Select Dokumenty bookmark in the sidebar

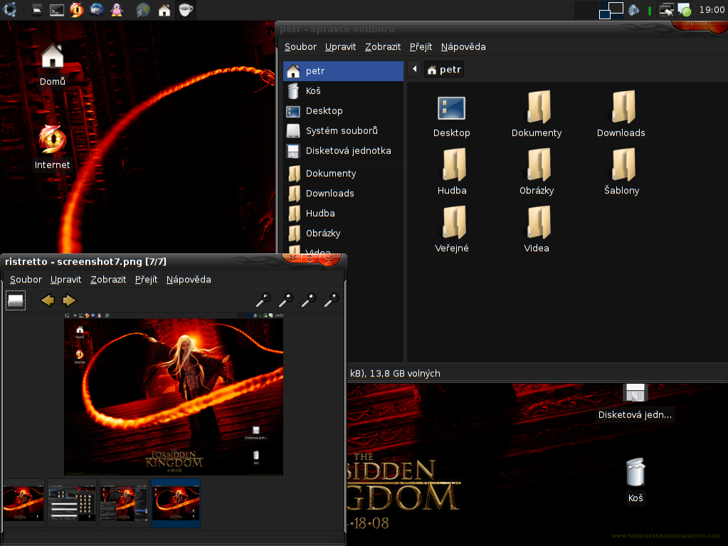[343, 174]
